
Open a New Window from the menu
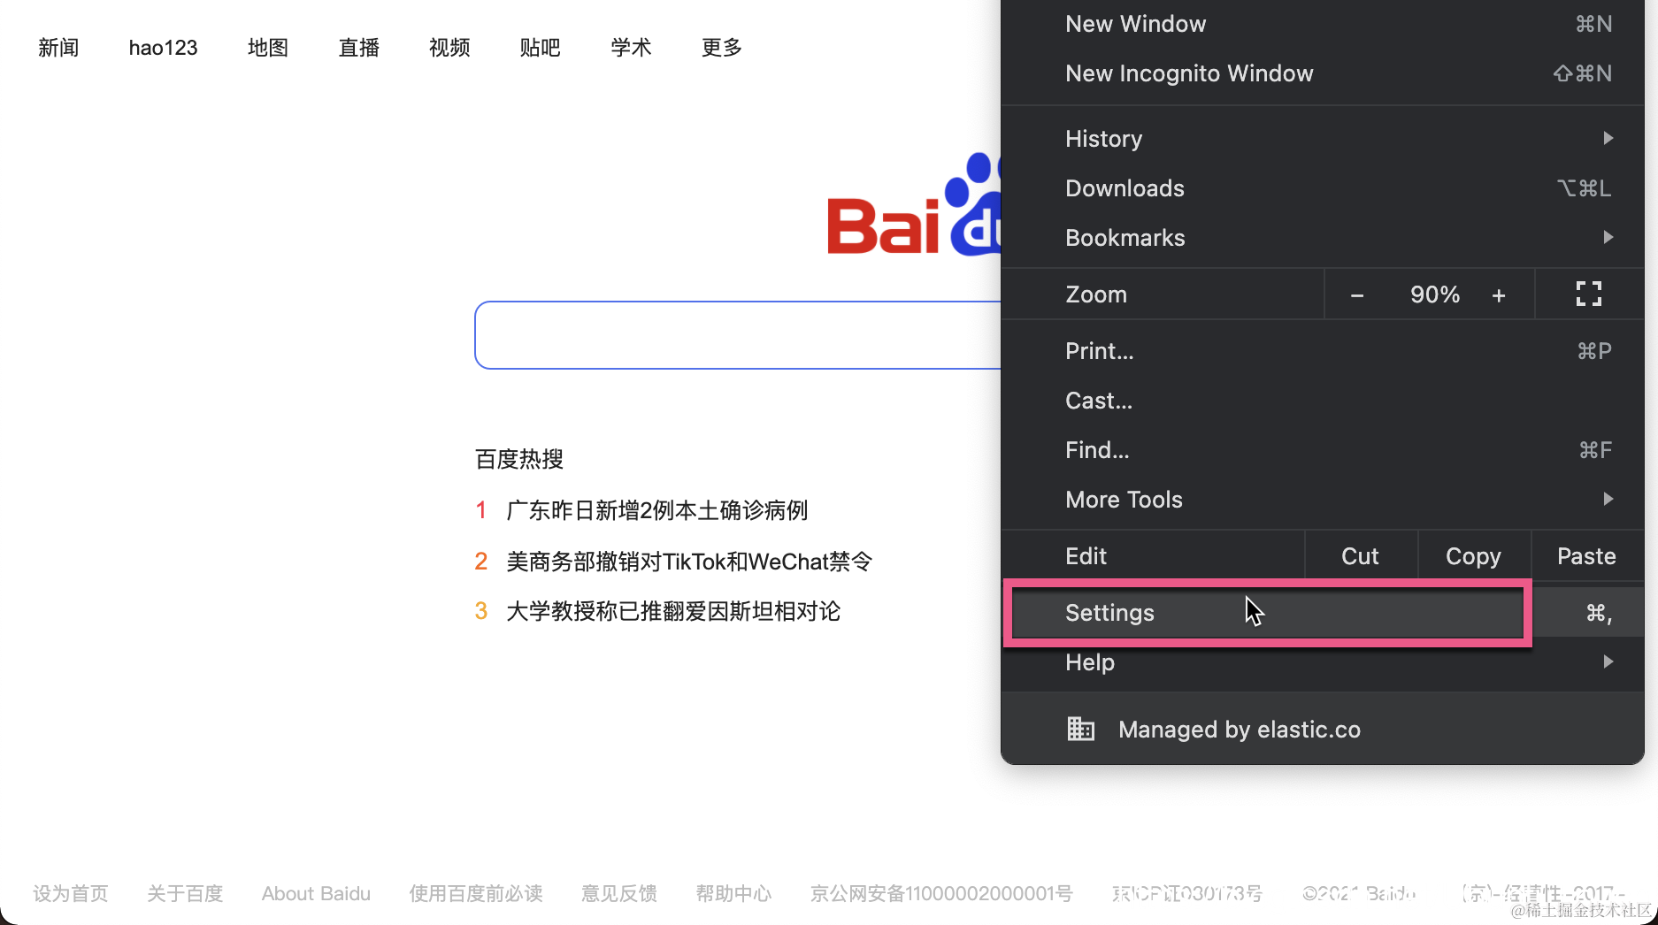(1323, 24)
